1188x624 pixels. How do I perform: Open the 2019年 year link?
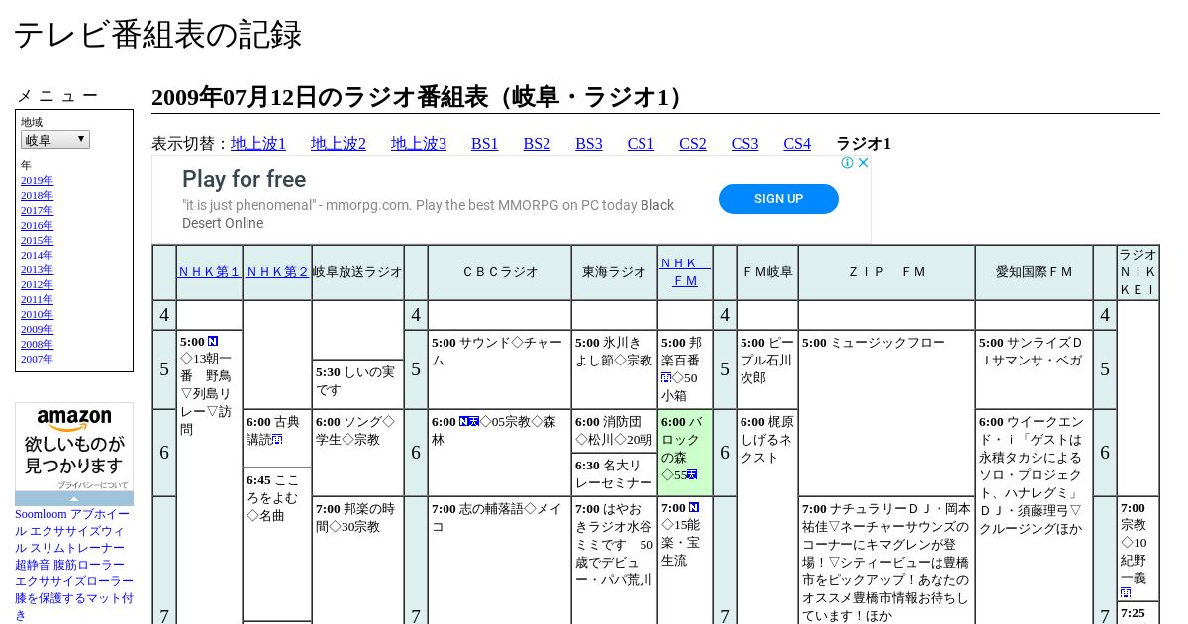[x=37, y=180]
